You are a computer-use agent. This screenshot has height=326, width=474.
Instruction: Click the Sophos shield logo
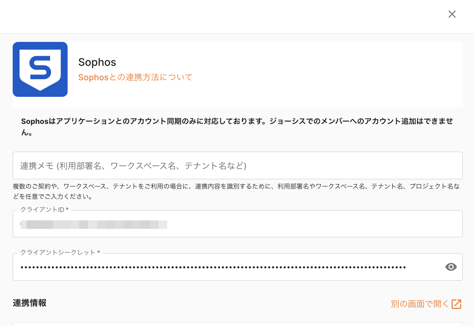click(40, 69)
